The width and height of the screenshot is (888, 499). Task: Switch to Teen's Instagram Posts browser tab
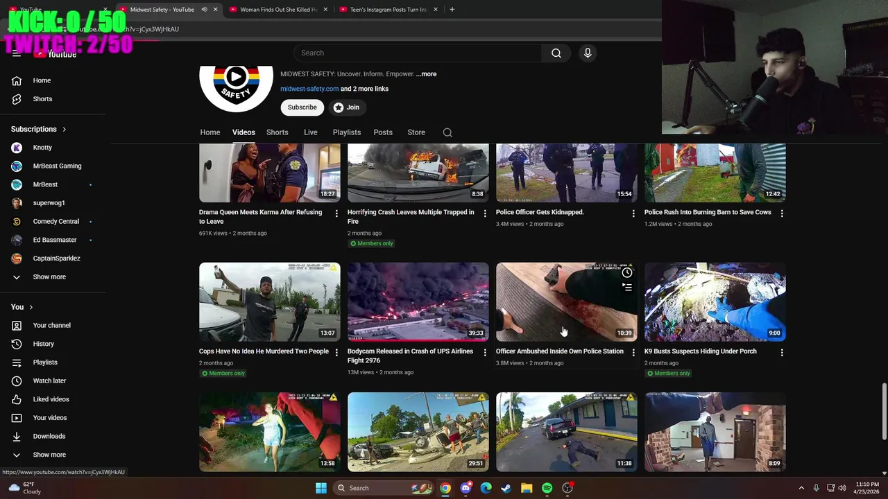click(388, 10)
